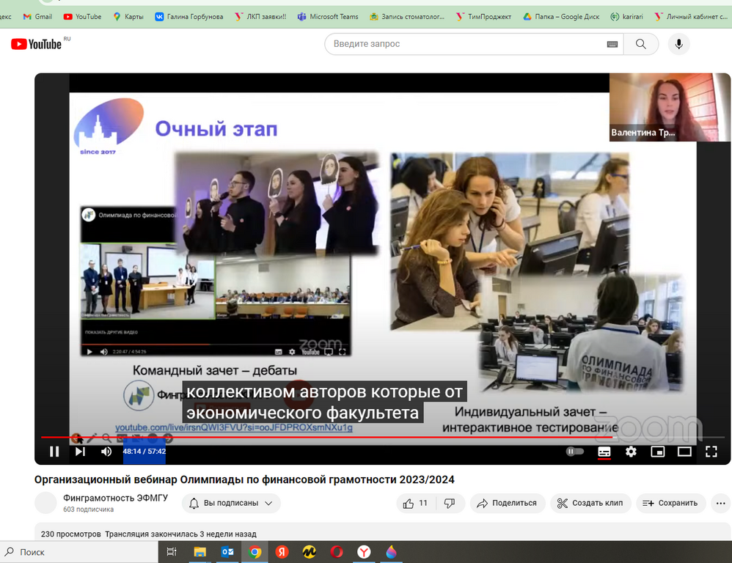Viewport: 732px width, 563px height.
Task: Open Yandex Browser from taskbar
Action: (x=364, y=552)
